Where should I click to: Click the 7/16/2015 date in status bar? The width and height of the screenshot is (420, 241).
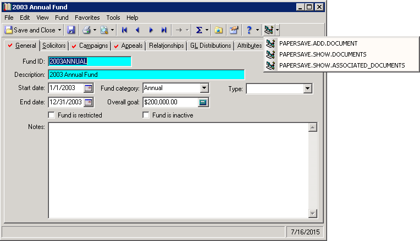click(305, 232)
